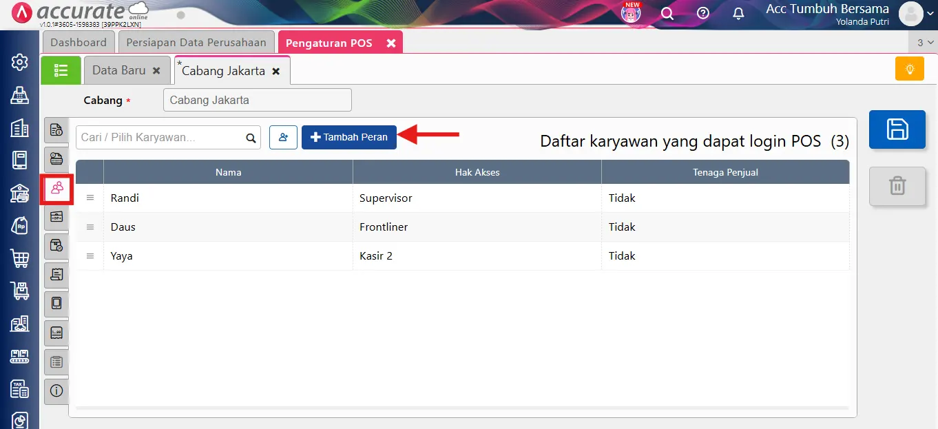Click the Tambah Peran button
This screenshot has width=938, height=429.
pyautogui.click(x=348, y=137)
